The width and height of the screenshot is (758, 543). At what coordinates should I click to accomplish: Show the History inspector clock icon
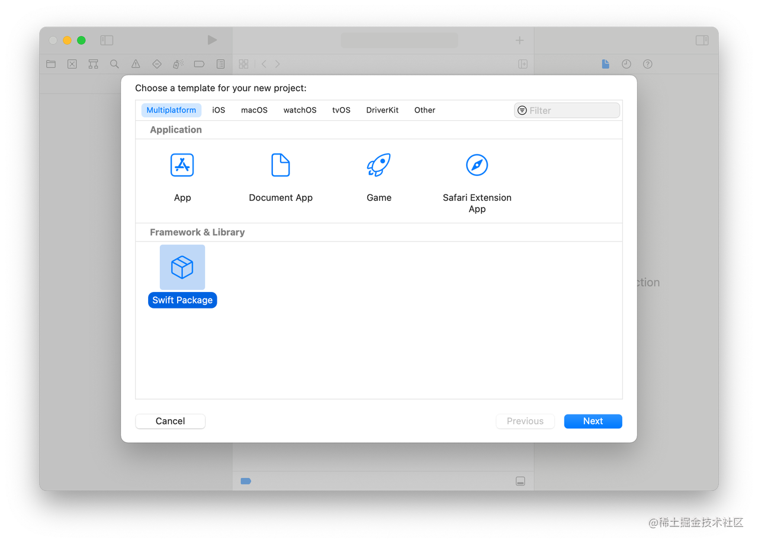[627, 64]
